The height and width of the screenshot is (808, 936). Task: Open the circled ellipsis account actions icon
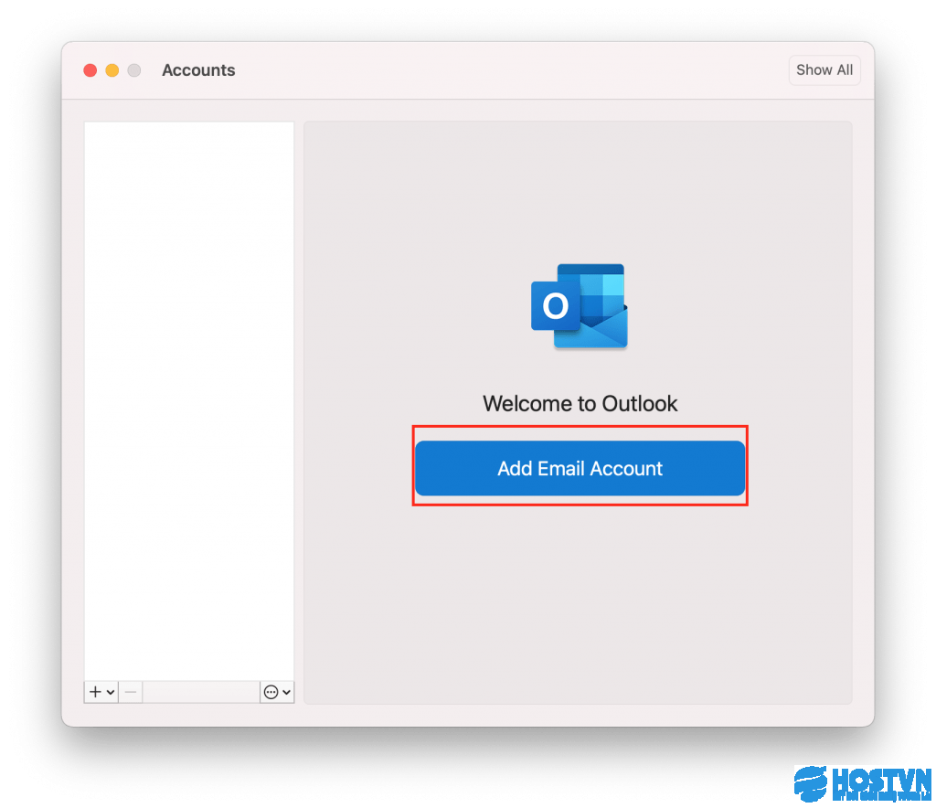pos(271,692)
